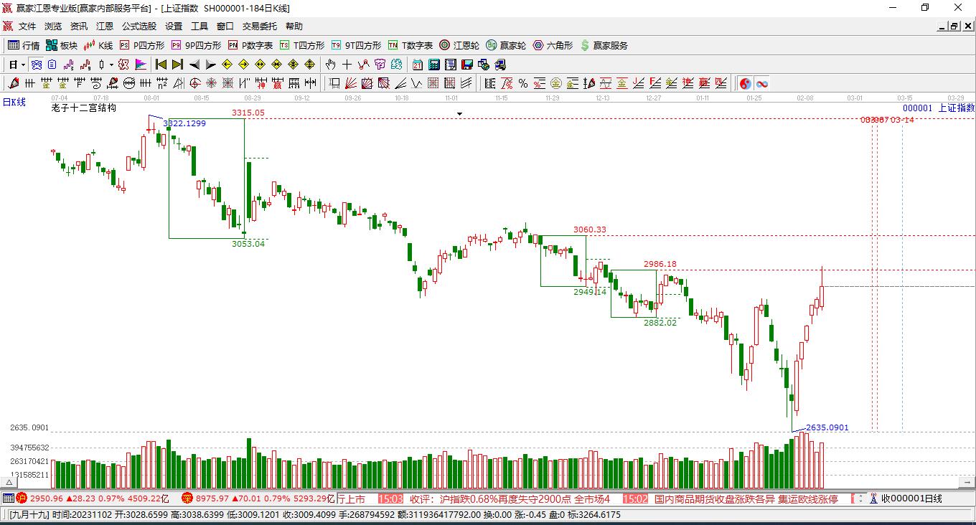The image size is (976, 525).
Task: Minimize the inner document window
Action: coord(942,26)
